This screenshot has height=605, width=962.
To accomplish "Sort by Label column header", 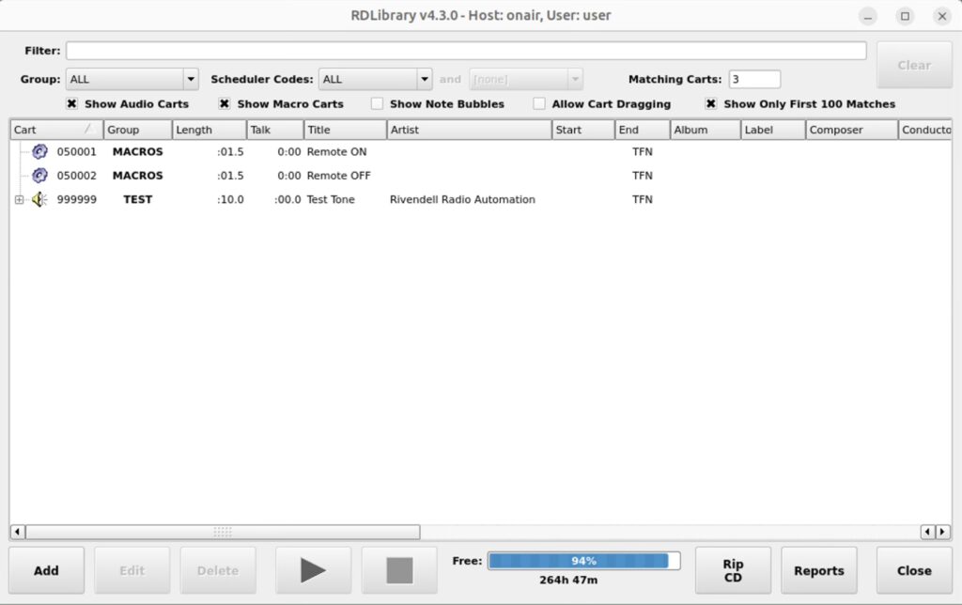I will pos(773,130).
